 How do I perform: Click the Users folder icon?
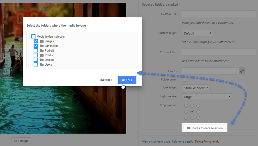pyautogui.click(x=42, y=65)
